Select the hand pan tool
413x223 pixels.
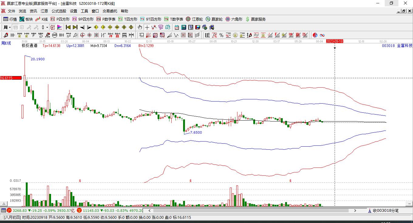coord(140,27)
